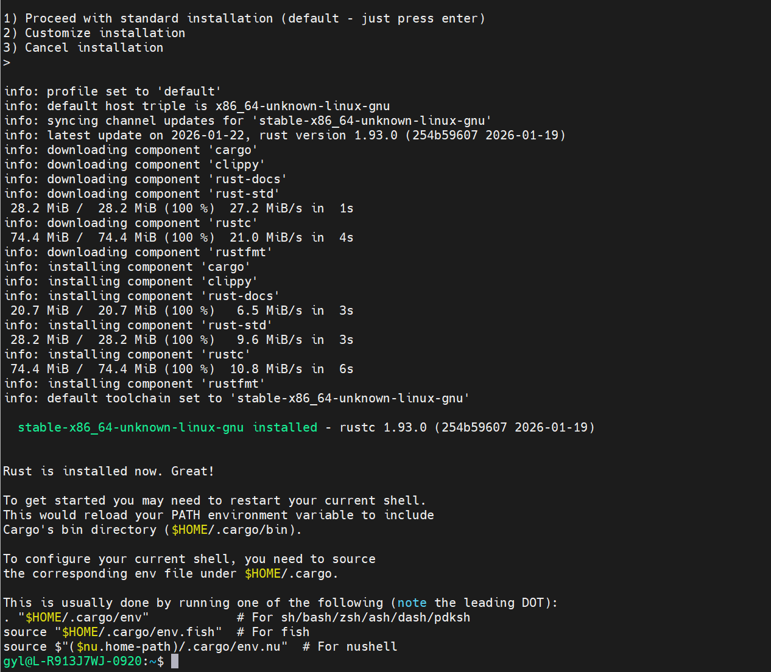Click "downloading component 'rust-docs'" line
Screen dimensions: 771x672
point(146,179)
